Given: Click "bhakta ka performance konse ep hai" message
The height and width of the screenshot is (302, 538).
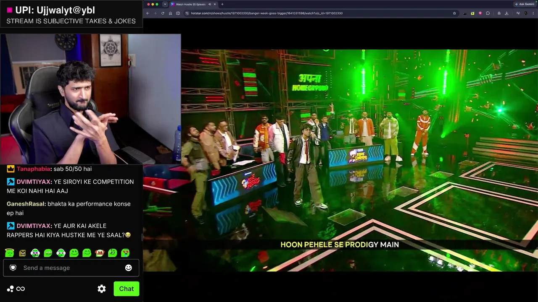Looking at the screenshot, I should point(69,208).
